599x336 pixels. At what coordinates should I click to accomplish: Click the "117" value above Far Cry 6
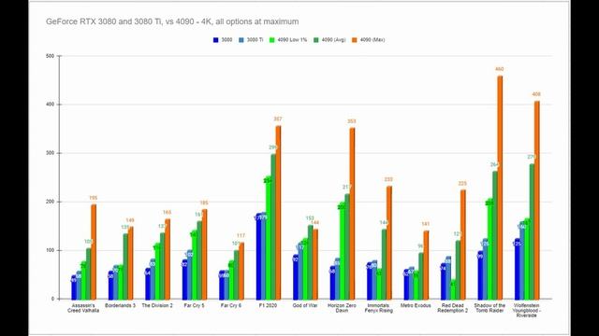[241, 236]
